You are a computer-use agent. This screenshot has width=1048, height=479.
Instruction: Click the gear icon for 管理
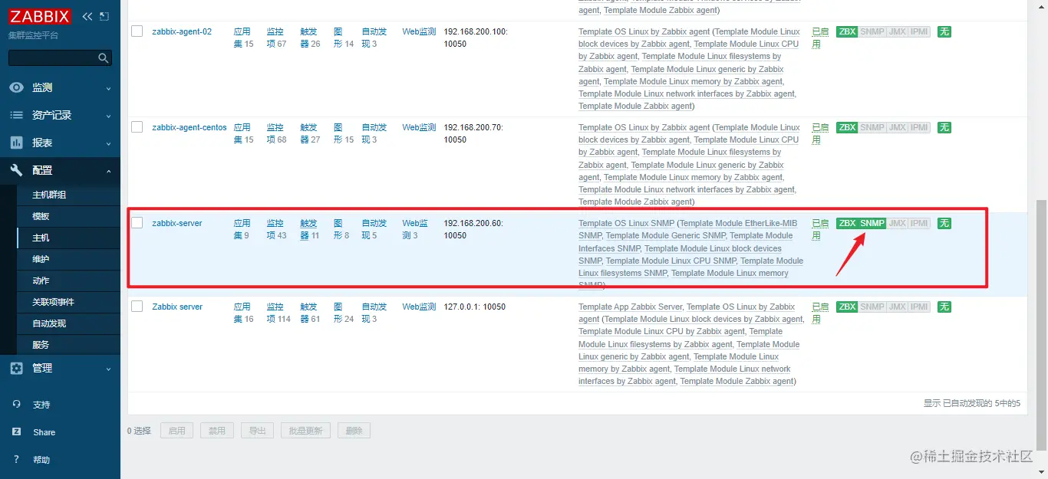coord(16,368)
